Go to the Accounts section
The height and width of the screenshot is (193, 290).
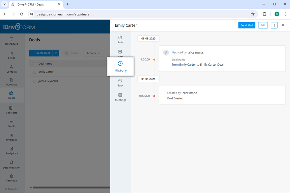coord(12,82)
